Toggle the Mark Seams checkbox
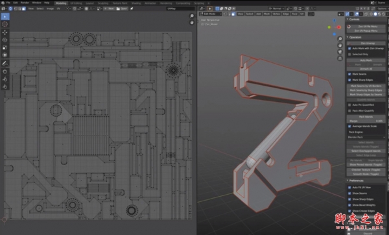 (349, 74)
